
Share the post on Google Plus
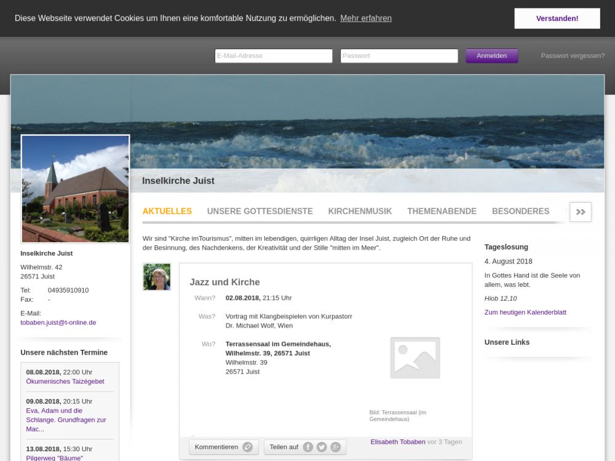pyautogui.click(x=335, y=447)
